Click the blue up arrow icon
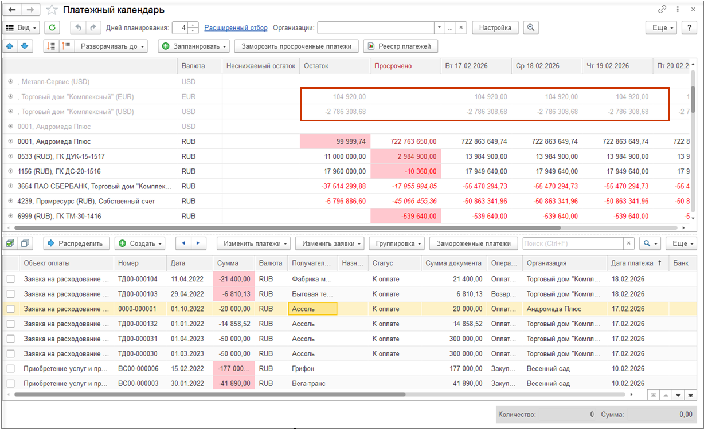The width and height of the screenshot is (704, 429). tap(10, 46)
